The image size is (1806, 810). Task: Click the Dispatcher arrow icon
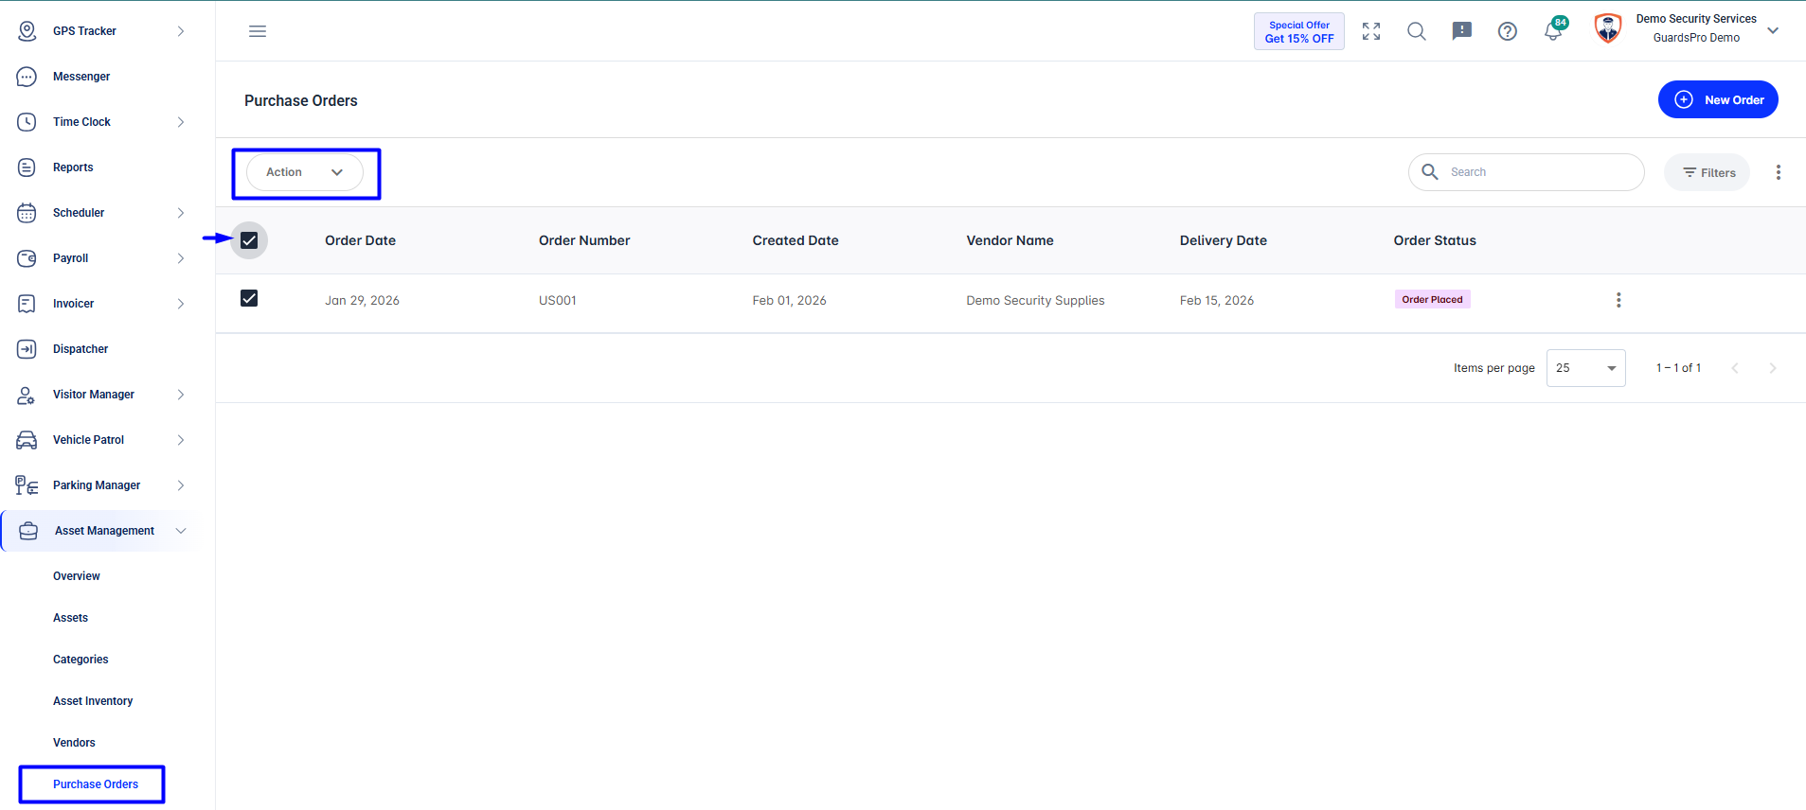[27, 349]
